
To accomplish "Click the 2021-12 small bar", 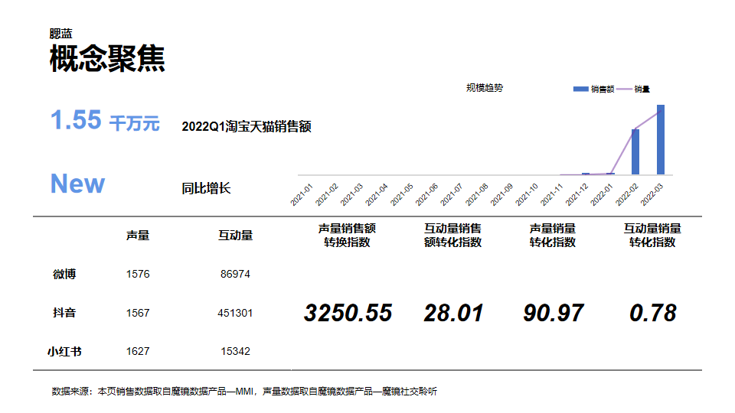I will click(x=586, y=174).
